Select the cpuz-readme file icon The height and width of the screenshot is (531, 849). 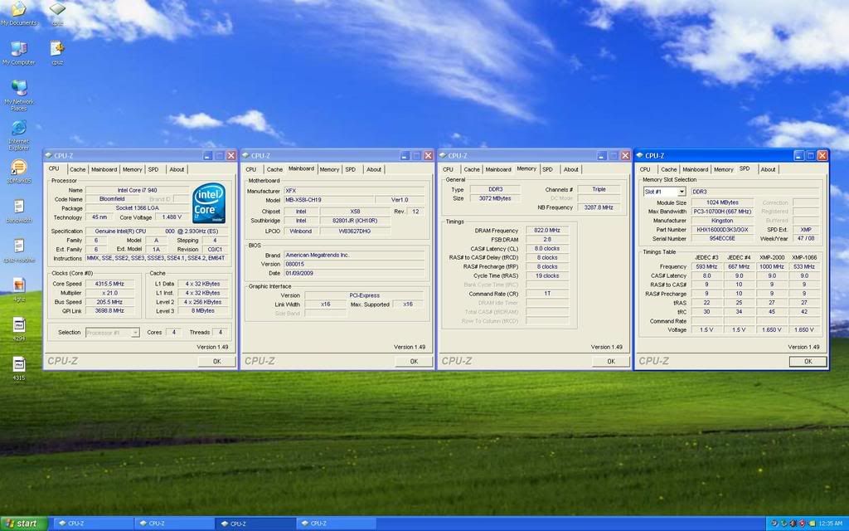tap(19, 251)
